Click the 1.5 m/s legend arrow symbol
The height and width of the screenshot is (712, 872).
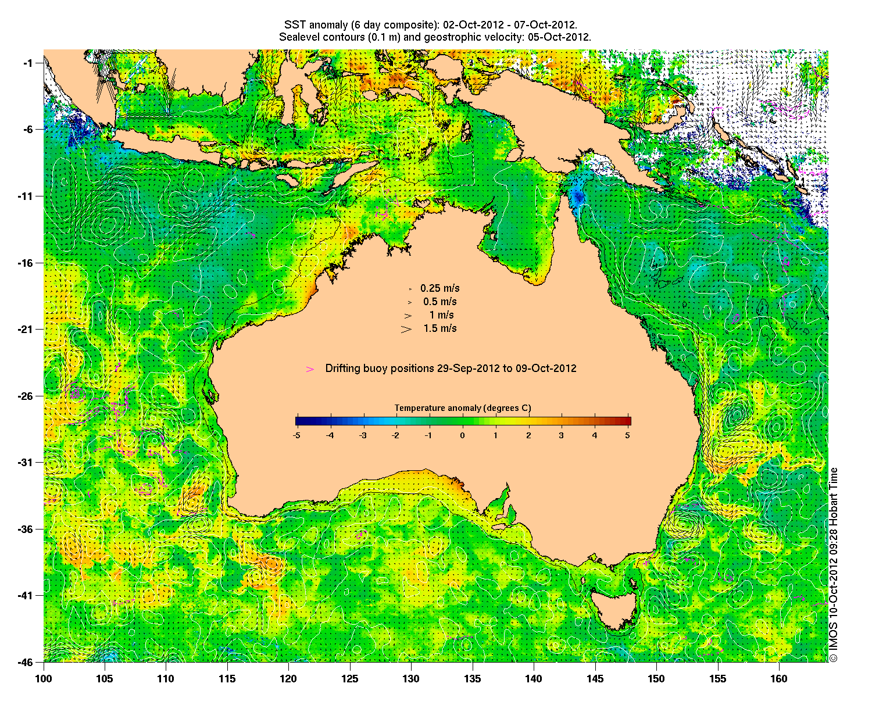click(406, 329)
